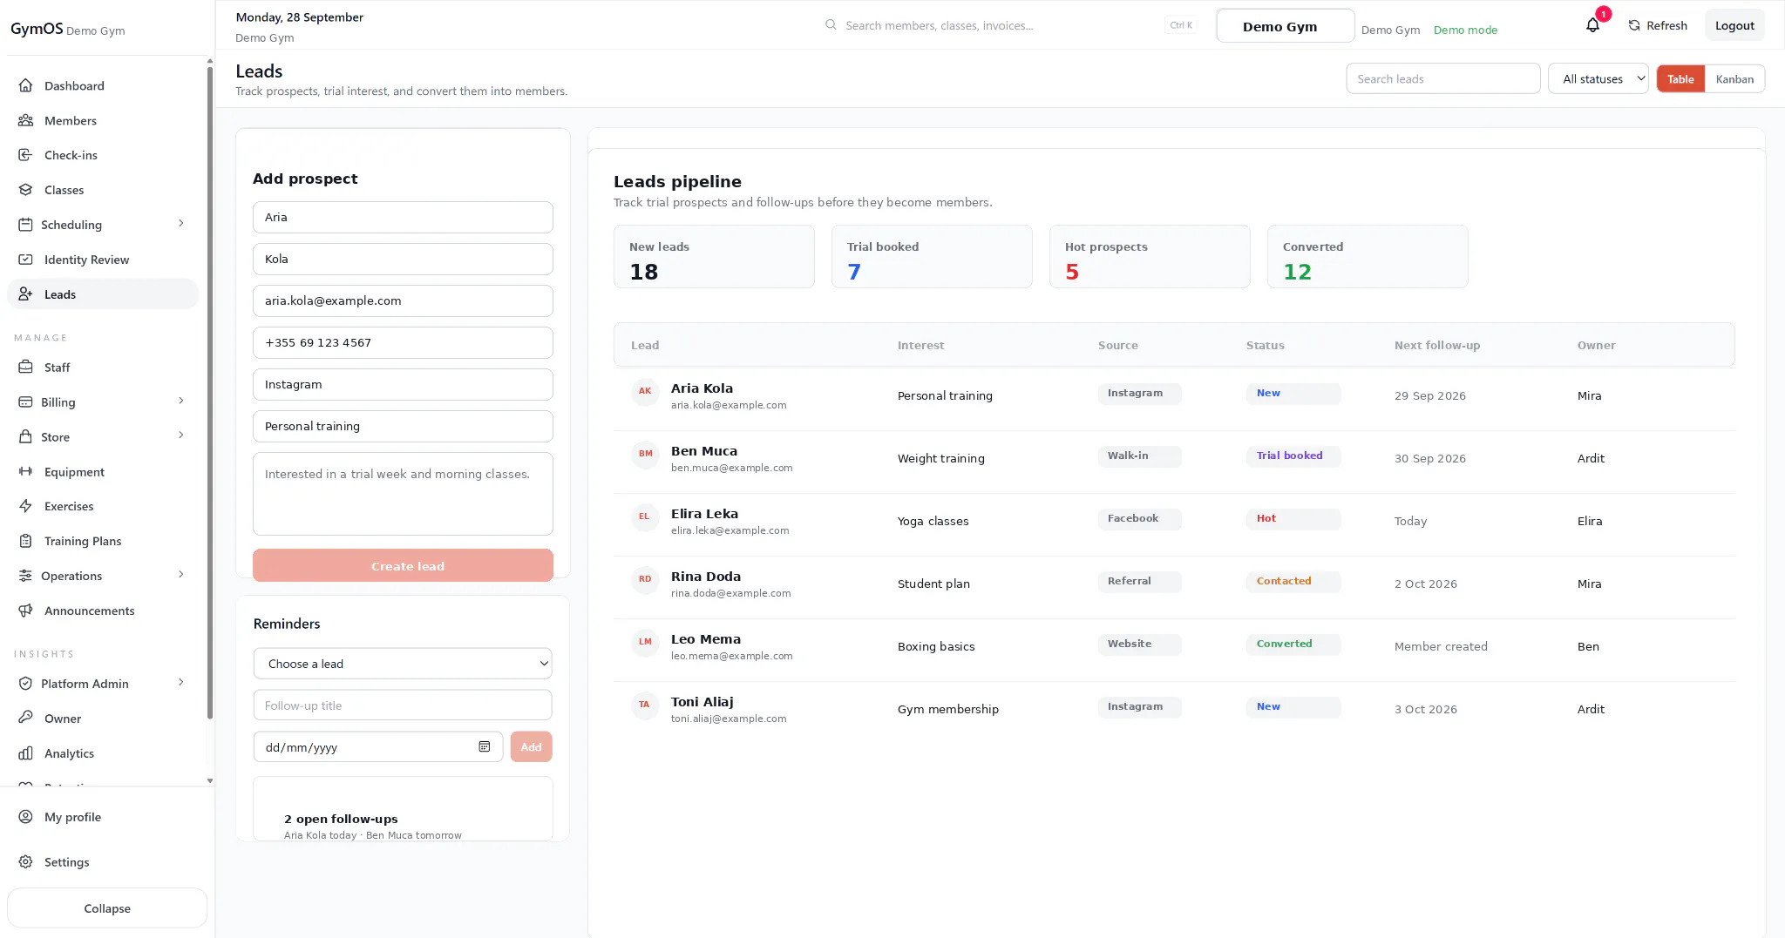Click the Refresh button
Screen dimensions: 1785x938
[1657, 25]
